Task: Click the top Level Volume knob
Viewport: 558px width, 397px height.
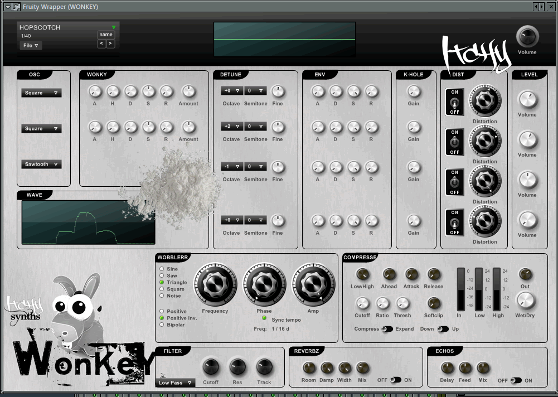Action: 527,100
